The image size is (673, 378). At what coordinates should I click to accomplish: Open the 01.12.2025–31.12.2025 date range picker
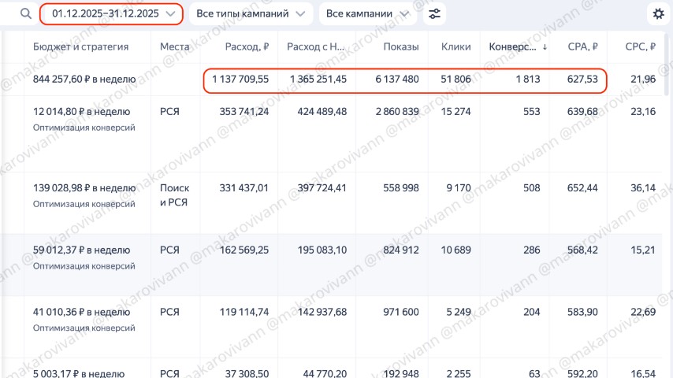pos(113,14)
